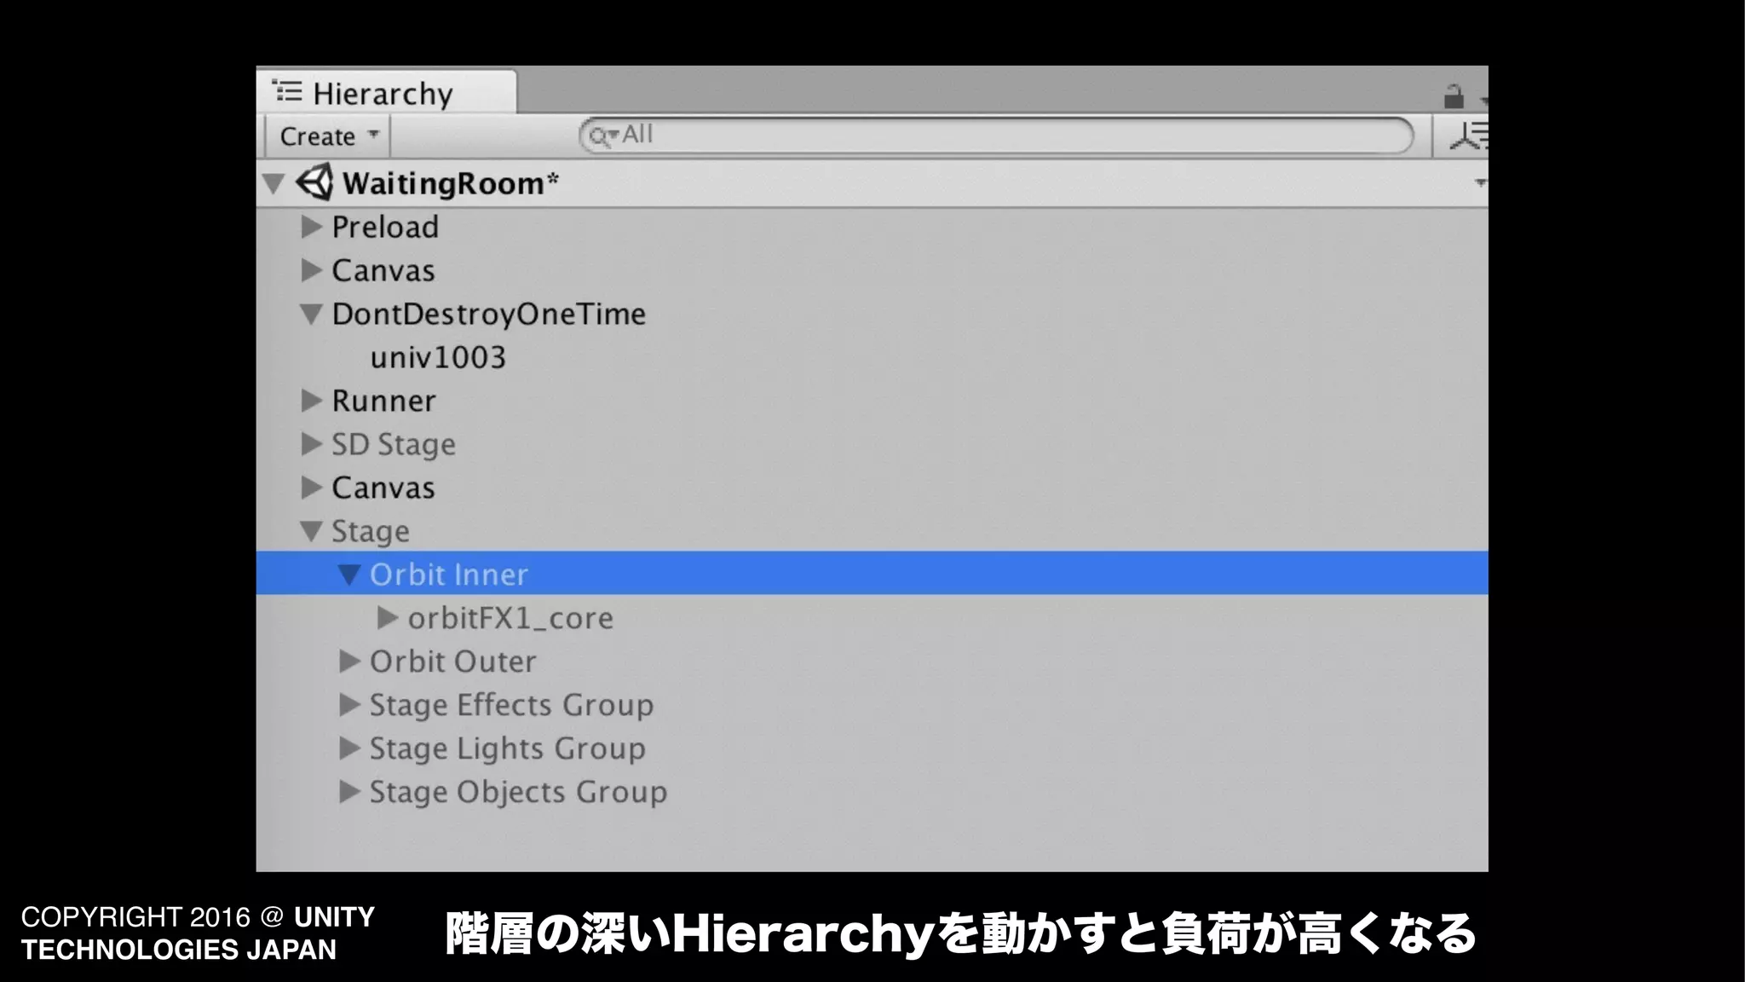The image size is (1745, 982).
Task: Select the Orbit Outer item
Action: [x=452, y=661]
